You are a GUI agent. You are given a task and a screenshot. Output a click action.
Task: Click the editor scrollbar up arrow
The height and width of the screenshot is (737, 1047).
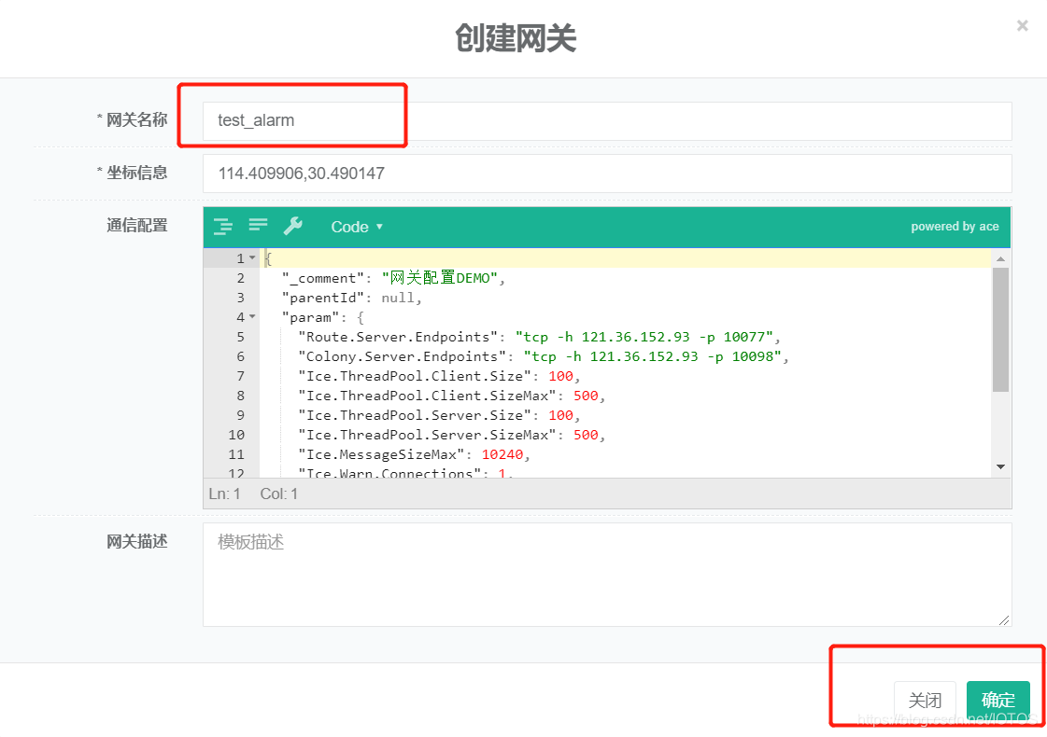tap(1000, 258)
